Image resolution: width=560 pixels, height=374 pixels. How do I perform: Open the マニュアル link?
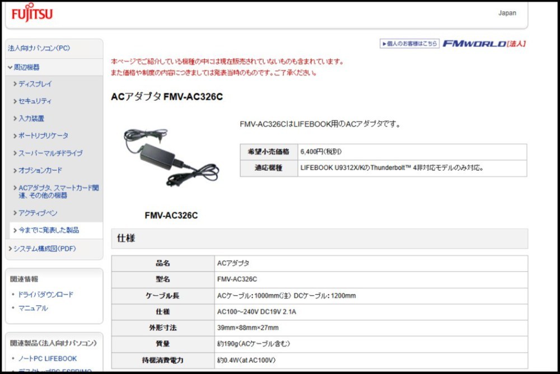tap(33, 308)
